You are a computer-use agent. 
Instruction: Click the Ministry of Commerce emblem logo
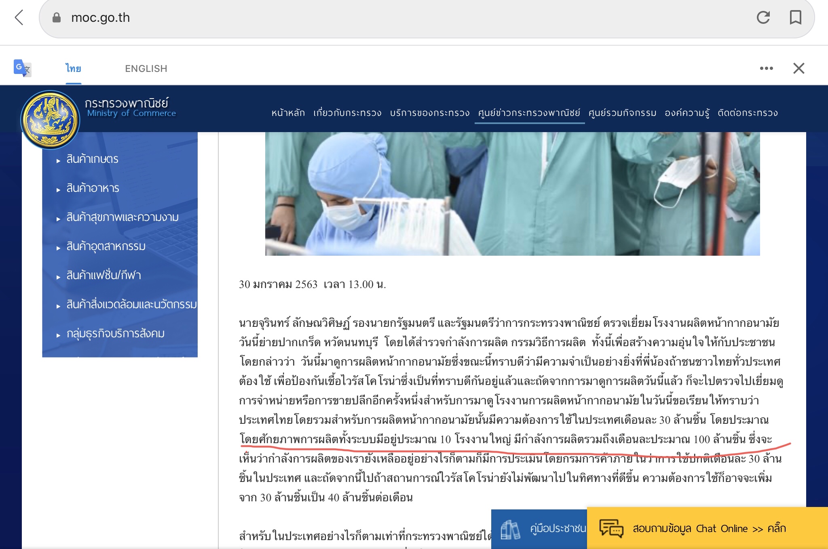click(50, 120)
